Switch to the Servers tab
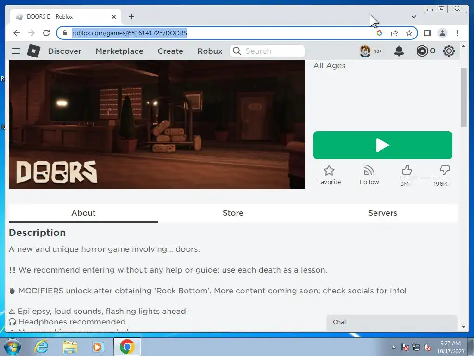Viewport: 474px width, 356px height. coord(383,213)
